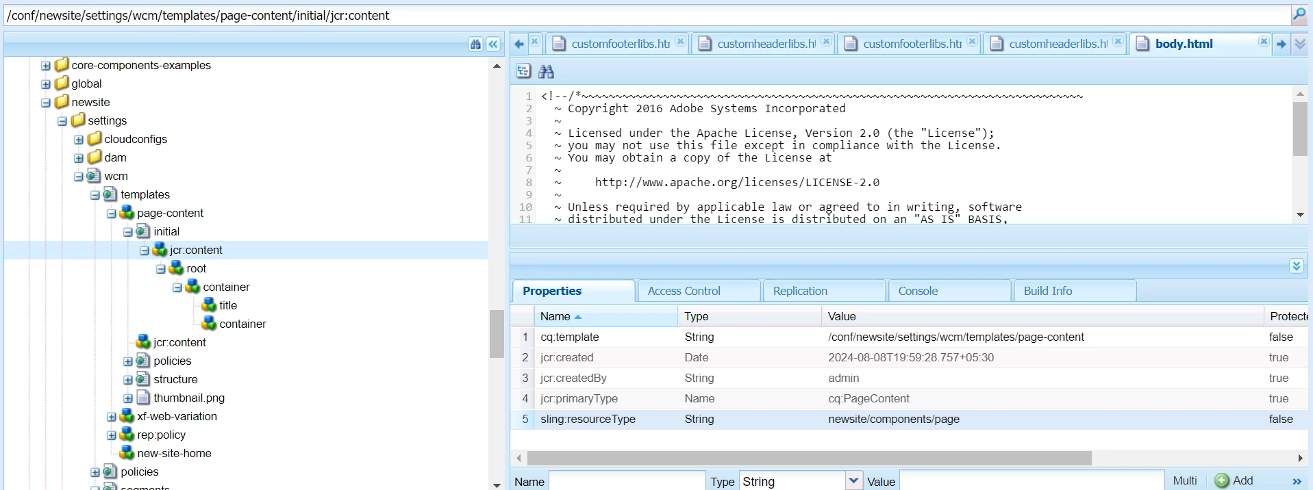Click the search magnifier beside the path field
The height and width of the screenshot is (490, 1313).
click(1299, 14)
